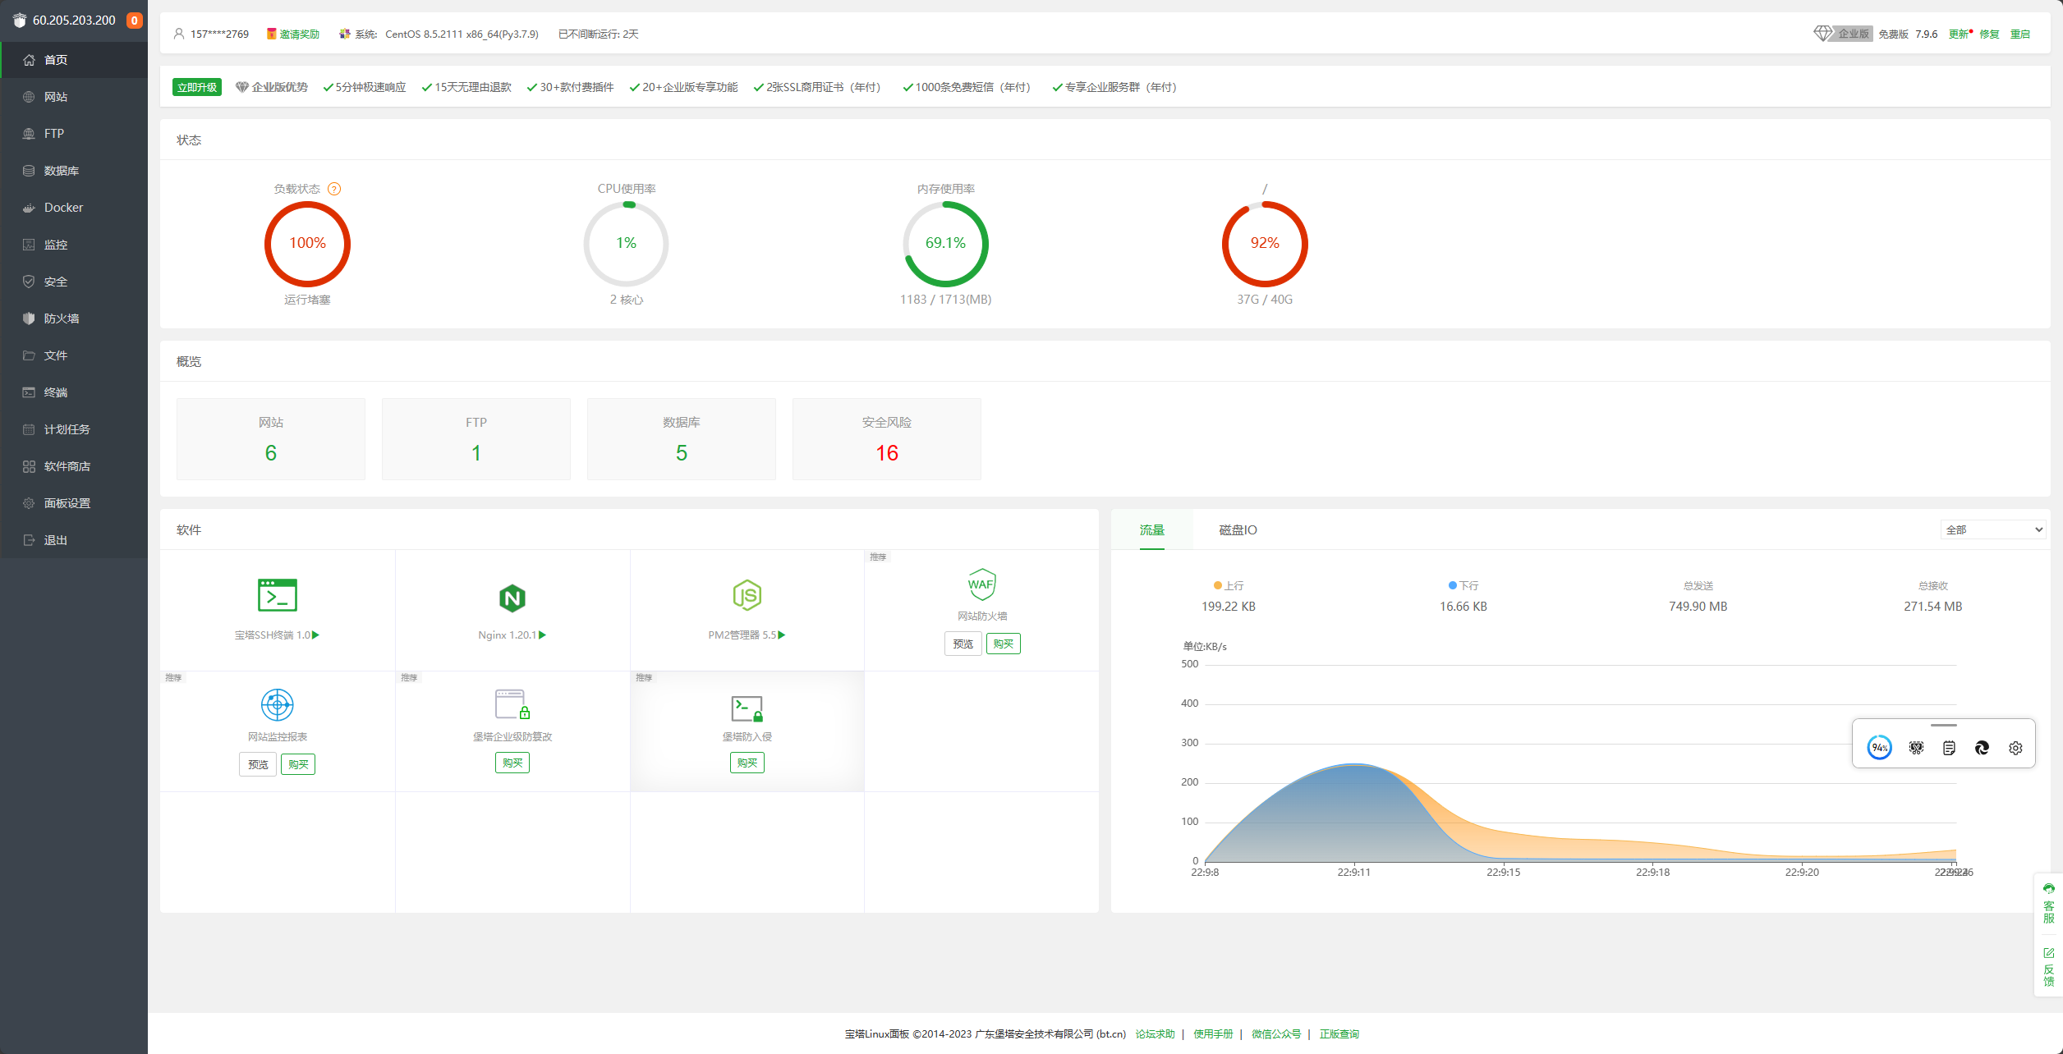Switch to the 磁盘IO tab
The width and height of the screenshot is (2063, 1054).
coord(1238,530)
